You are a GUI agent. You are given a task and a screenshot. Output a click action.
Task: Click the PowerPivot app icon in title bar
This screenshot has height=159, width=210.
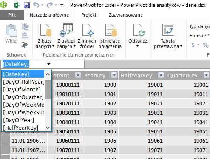3,5
